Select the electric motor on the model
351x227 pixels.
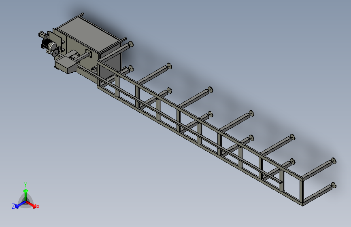[49, 45]
